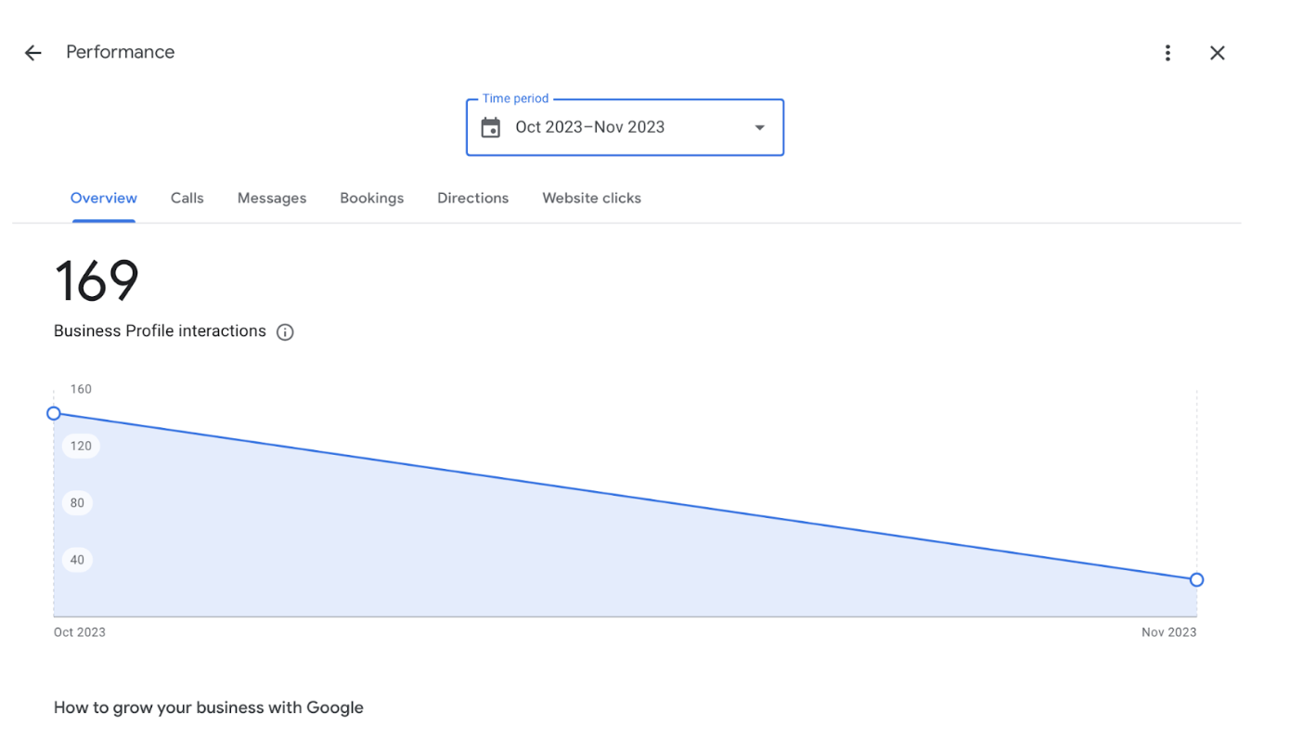The image size is (1303, 739).
Task: Click the 80 y-axis label pill
Action: coord(77,503)
